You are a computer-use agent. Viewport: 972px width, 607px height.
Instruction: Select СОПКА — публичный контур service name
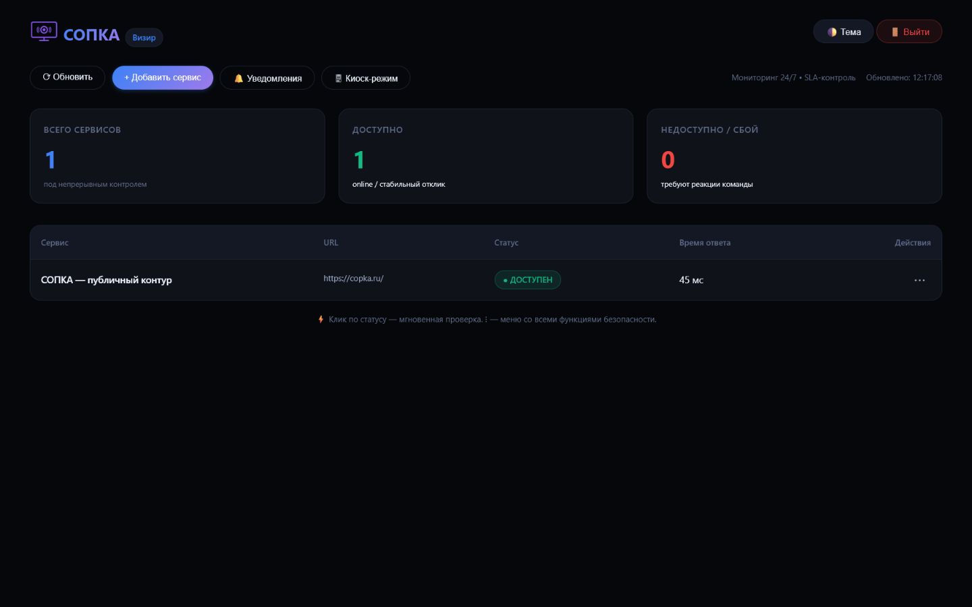[x=107, y=280]
